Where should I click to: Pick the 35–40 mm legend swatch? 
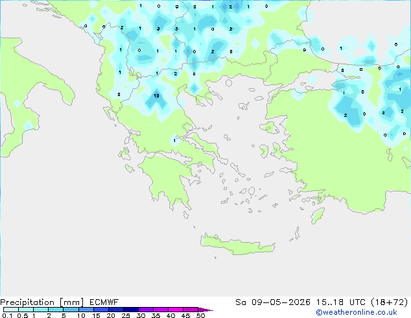tap(161, 310)
